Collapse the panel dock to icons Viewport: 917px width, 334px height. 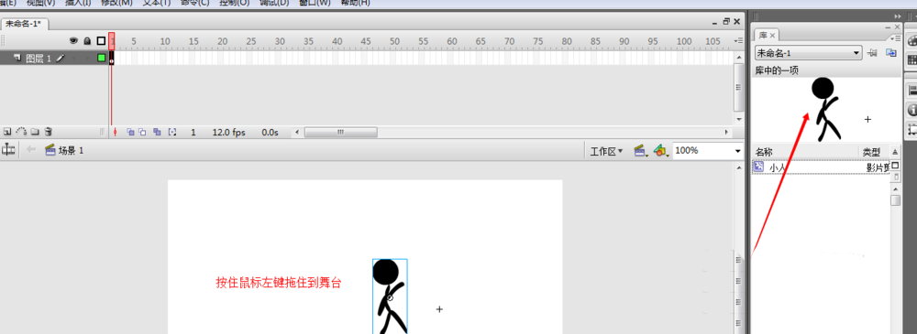pyautogui.click(x=898, y=16)
